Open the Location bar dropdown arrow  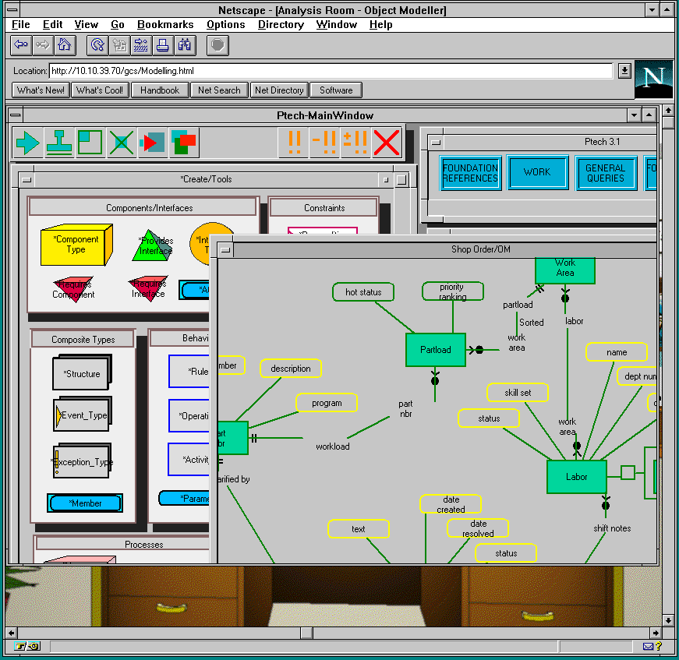(x=624, y=70)
